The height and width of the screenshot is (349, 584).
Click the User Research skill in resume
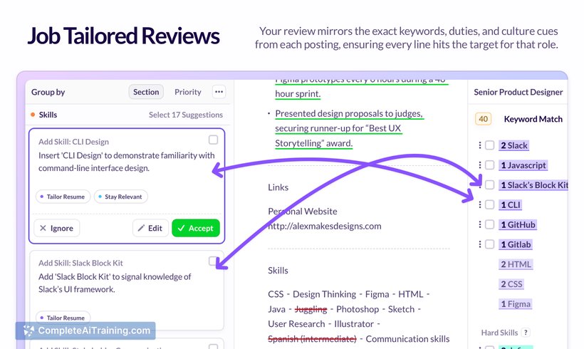[x=296, y=324]
